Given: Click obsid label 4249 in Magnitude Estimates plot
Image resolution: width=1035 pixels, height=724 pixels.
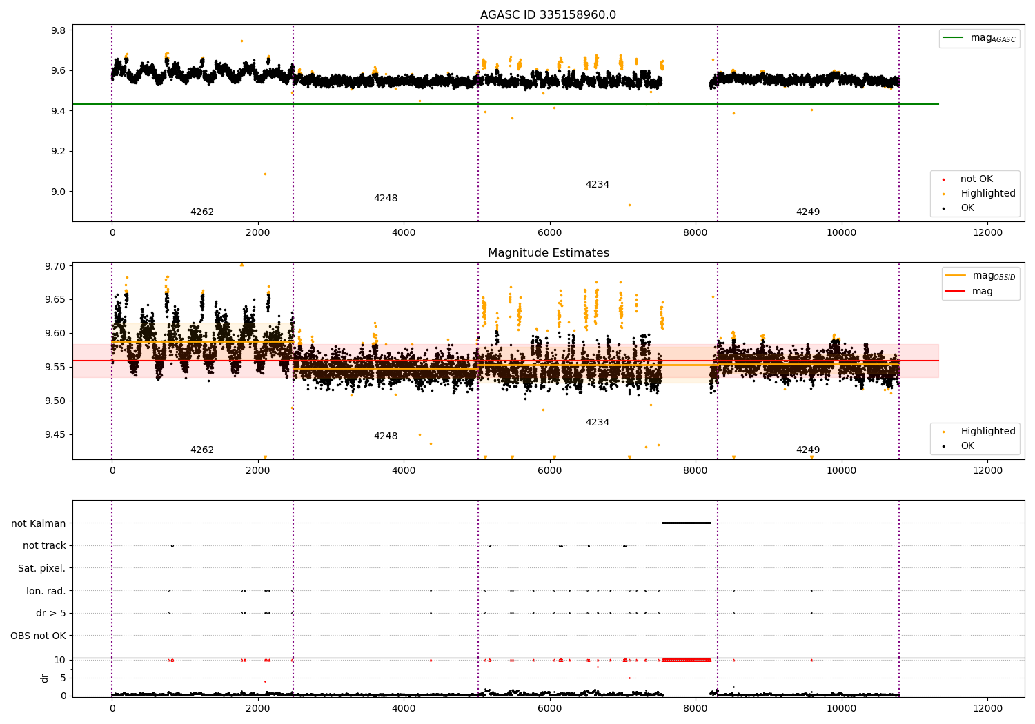Looking at the screenshot, I should point(808,450).
